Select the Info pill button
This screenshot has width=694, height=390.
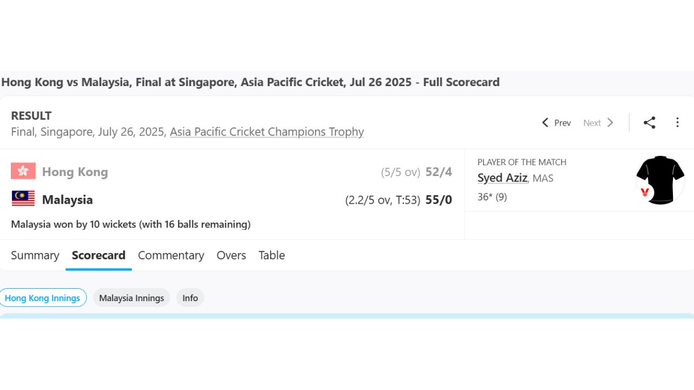tap(190, 298)
